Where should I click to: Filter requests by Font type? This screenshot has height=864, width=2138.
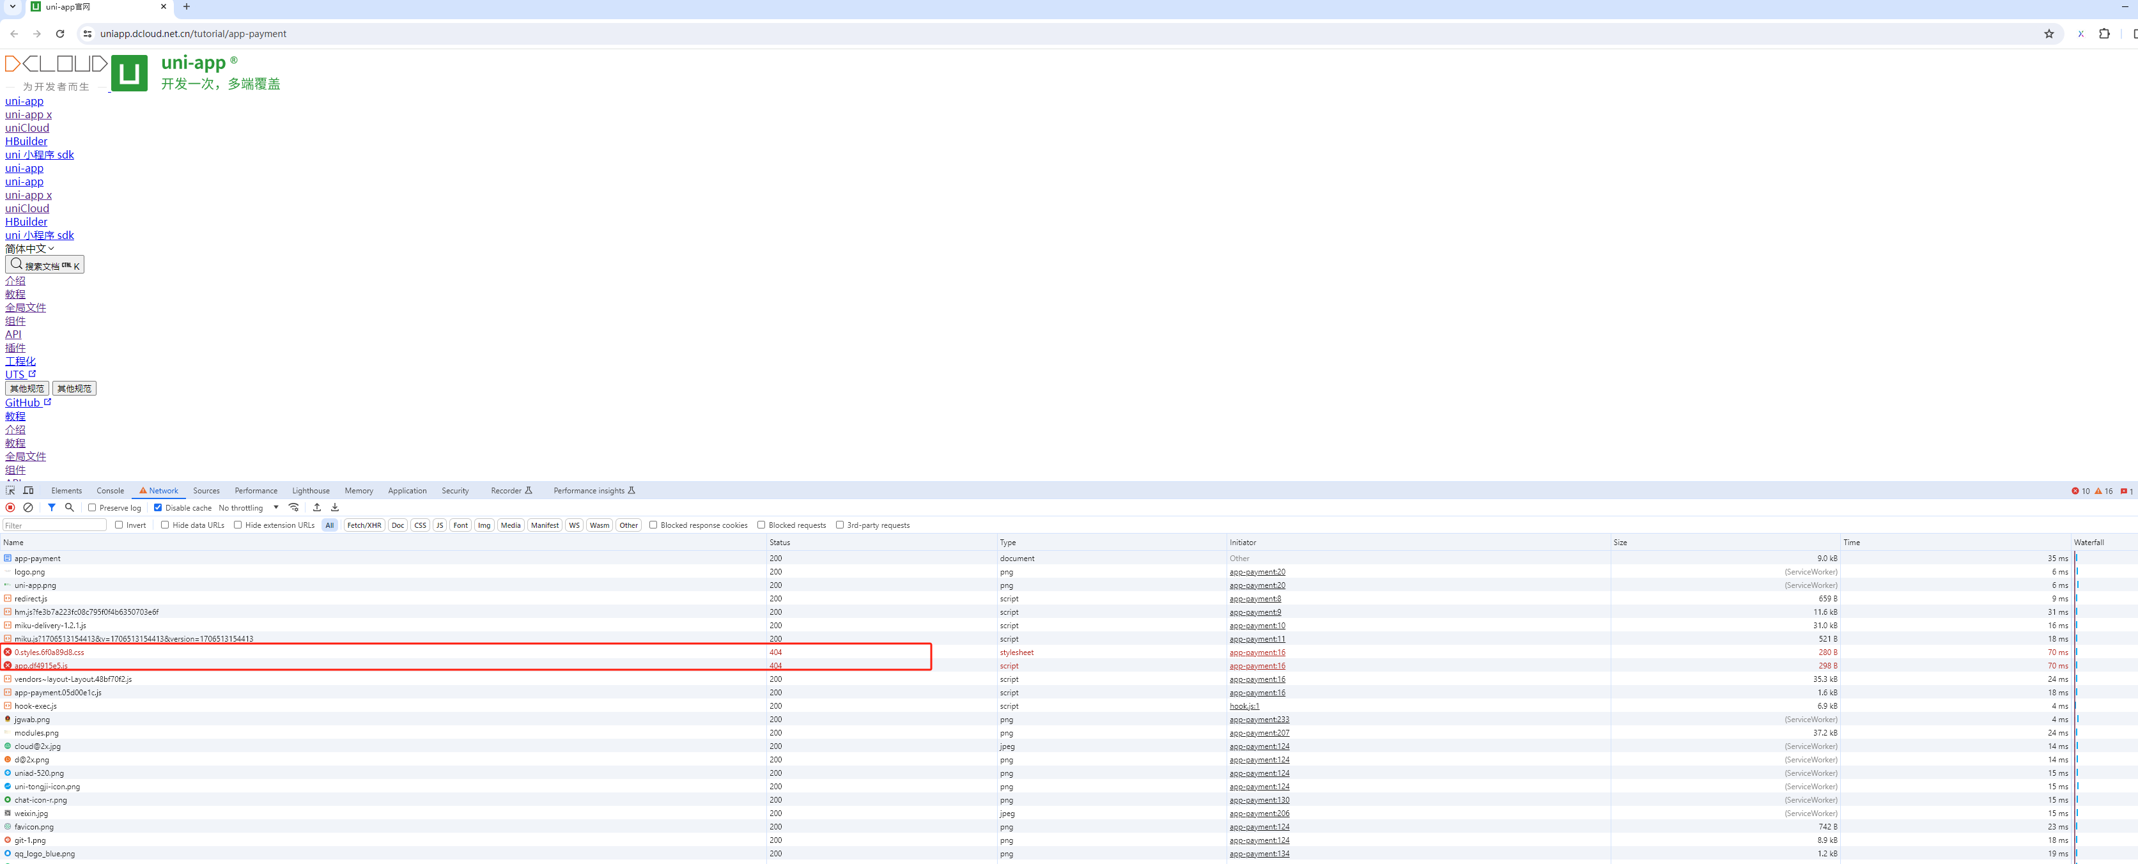461,525
